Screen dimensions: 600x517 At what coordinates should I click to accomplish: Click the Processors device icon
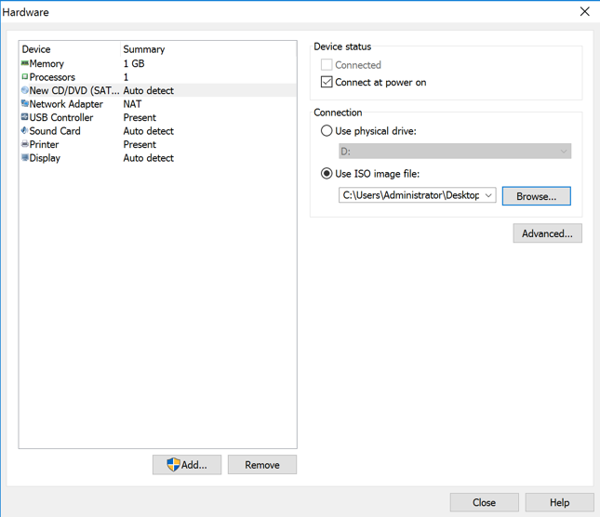point(25,77)
